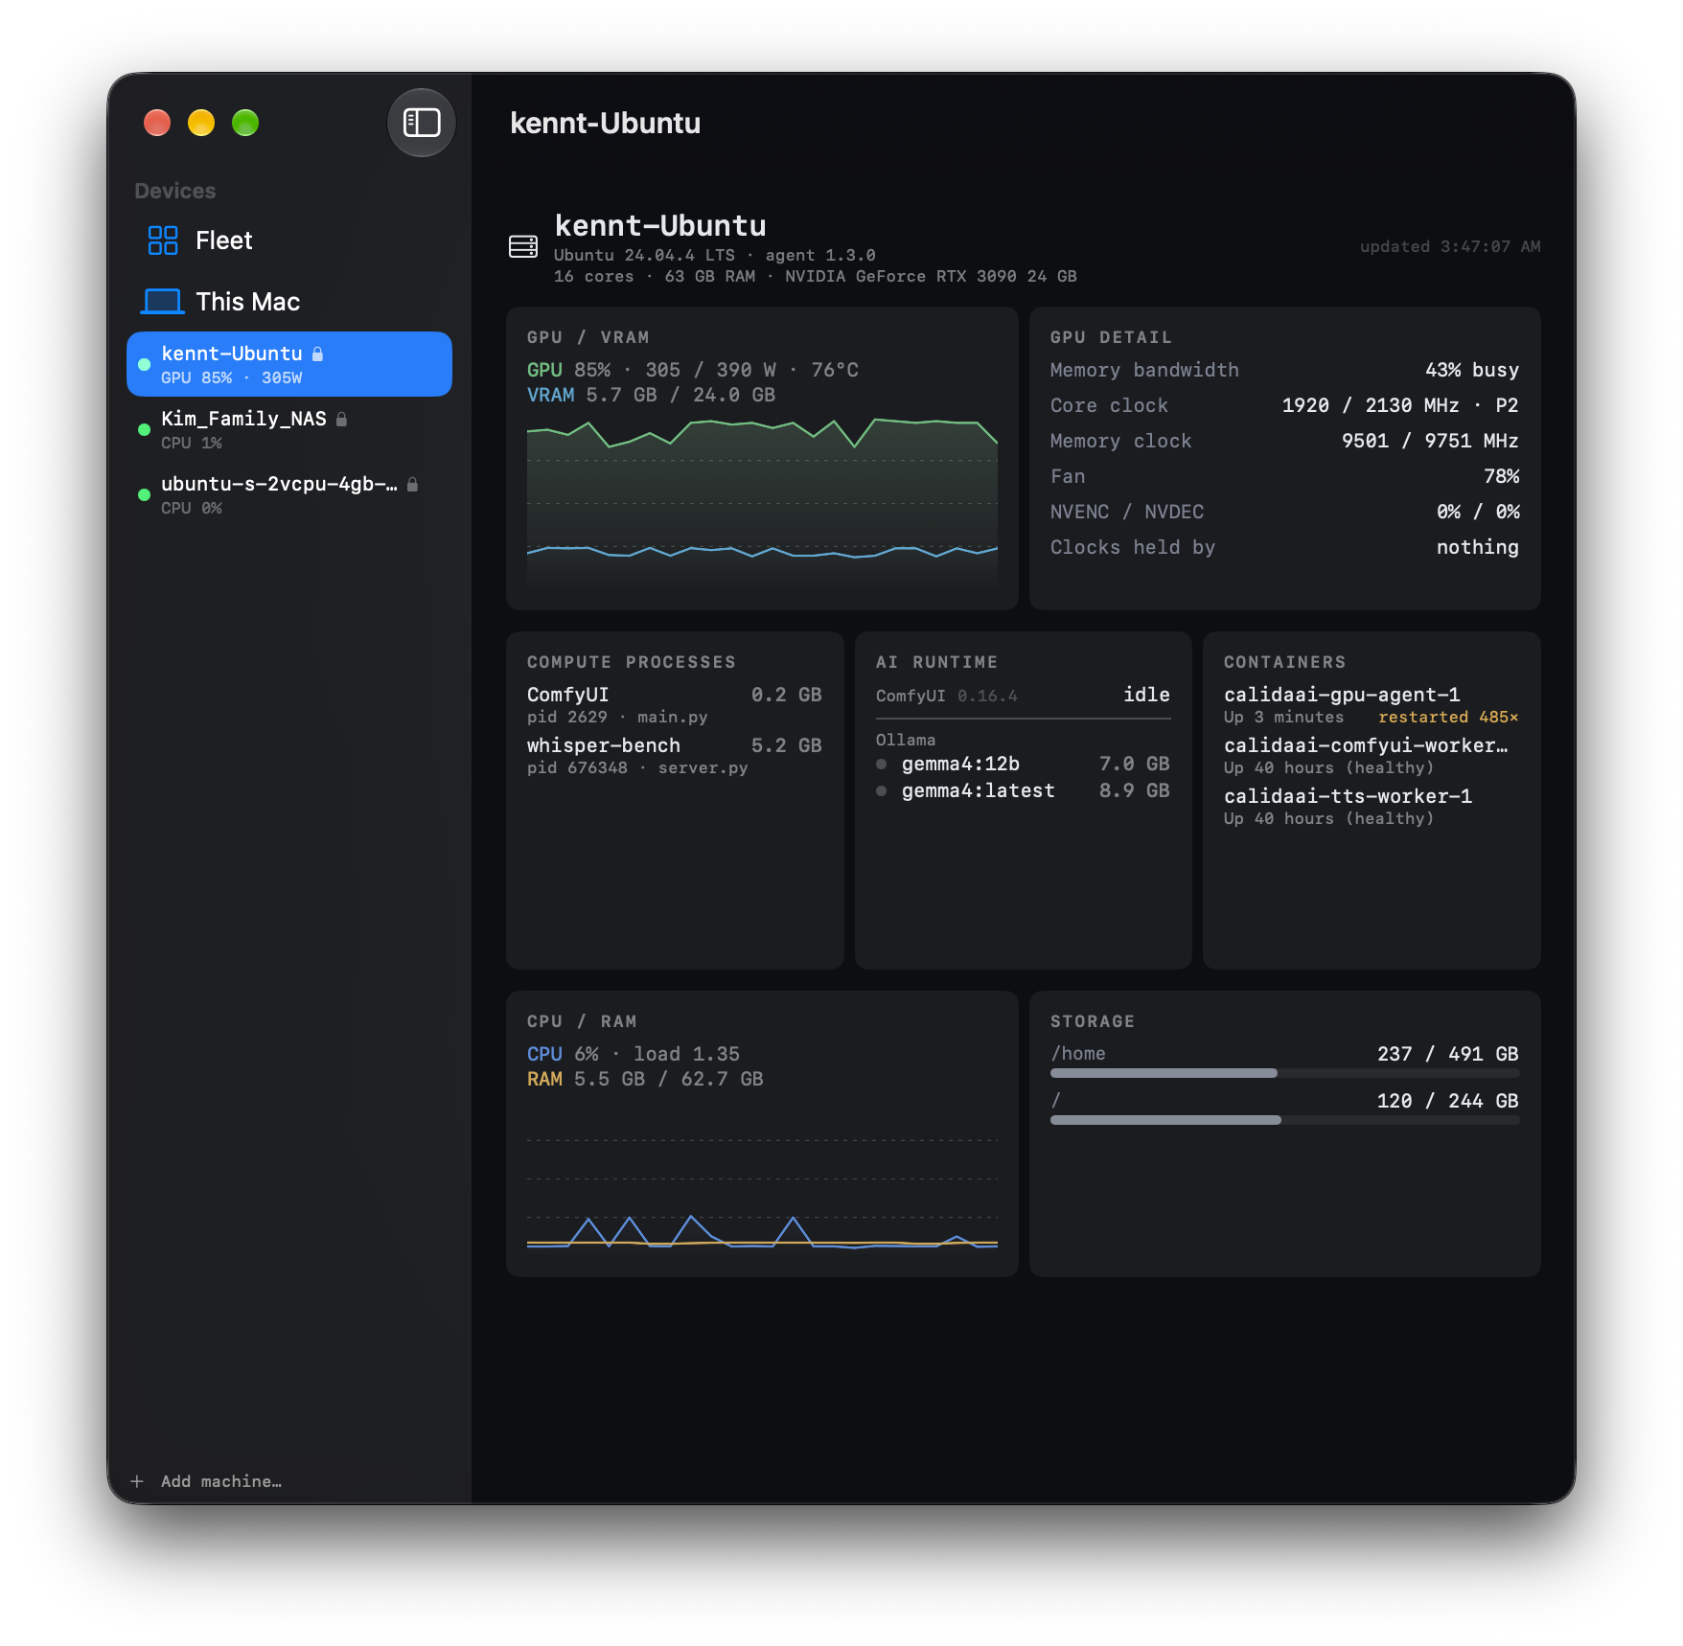Click the RAM 5.5 GB / 62.7 GB readout
Image resolution: width=1683 pixels, height=1646 pixels.
pyautogui.click(x=645, y=1079)
